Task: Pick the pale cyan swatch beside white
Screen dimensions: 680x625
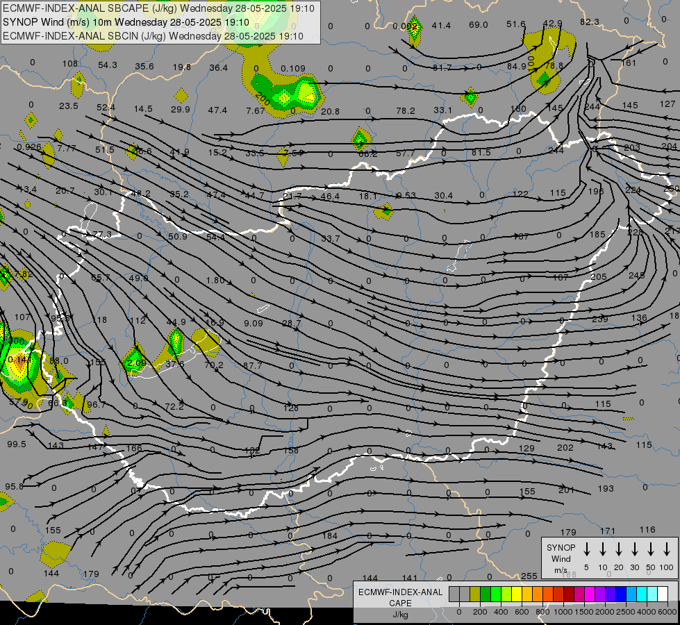Action: (652, 594)
